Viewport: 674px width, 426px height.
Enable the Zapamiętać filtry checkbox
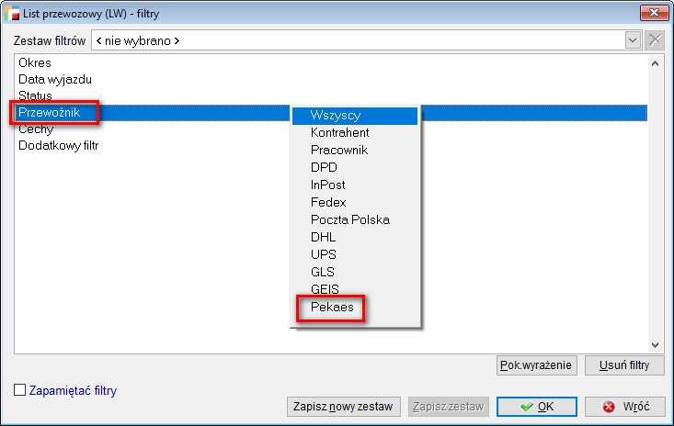tap(20, 390)
